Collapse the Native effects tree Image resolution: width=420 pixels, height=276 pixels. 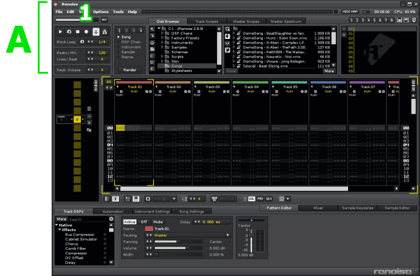click(56, 225)
